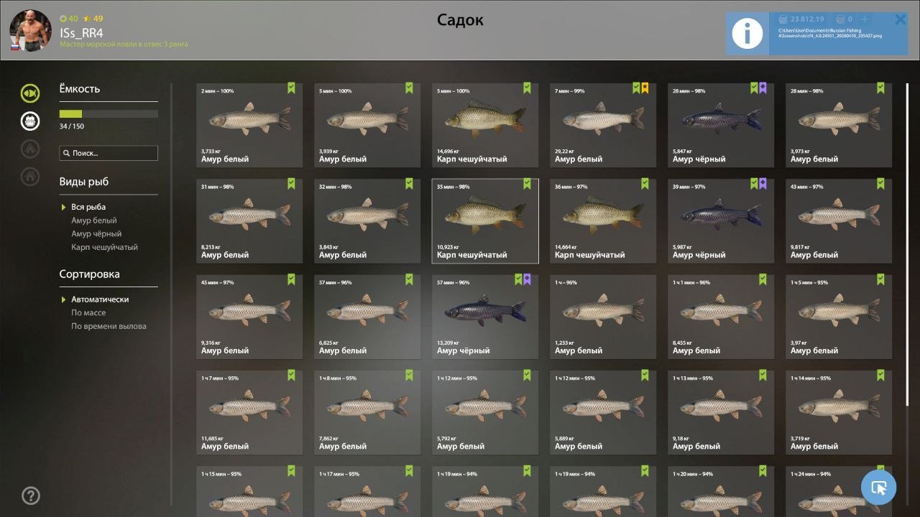Select sorting Автоматически
Screen dimensions: 920x517
(x=100, y=299)
